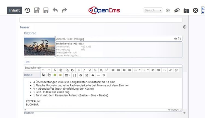Image resolution: width=205 pixels, height=118 pixels.
Task: Click the save disk icon
Action: pyautogui.click(x=46, y=10)
